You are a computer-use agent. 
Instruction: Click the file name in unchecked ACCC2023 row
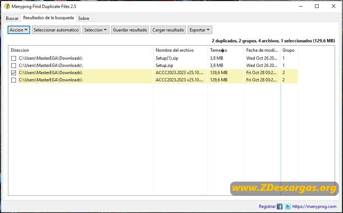point(179,80)
